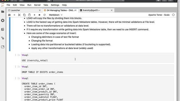The width and height of the screenshot is (180, 101).
Task: Click the bullet about LOAD being the fastest way
Action: click(91, 22)
